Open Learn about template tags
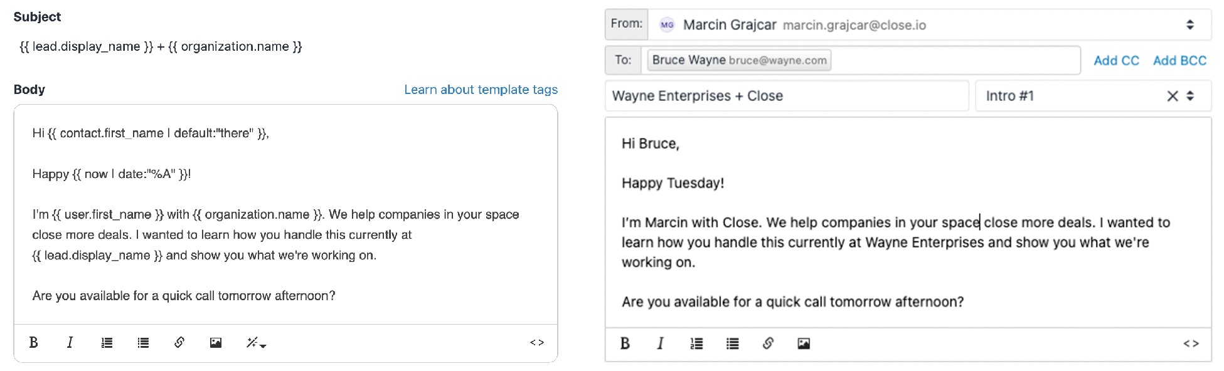Viewport: 1224px width, 371px height. 481,89
